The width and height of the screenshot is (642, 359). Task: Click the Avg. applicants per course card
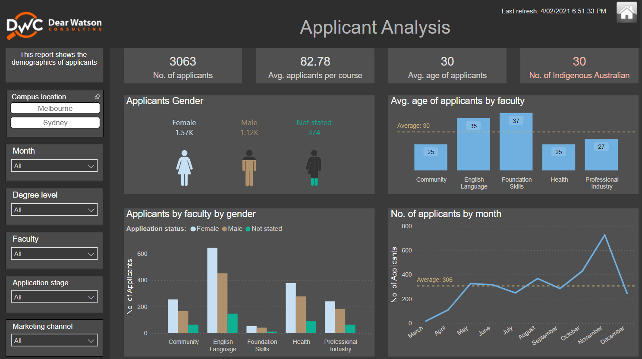pos(315,66)
